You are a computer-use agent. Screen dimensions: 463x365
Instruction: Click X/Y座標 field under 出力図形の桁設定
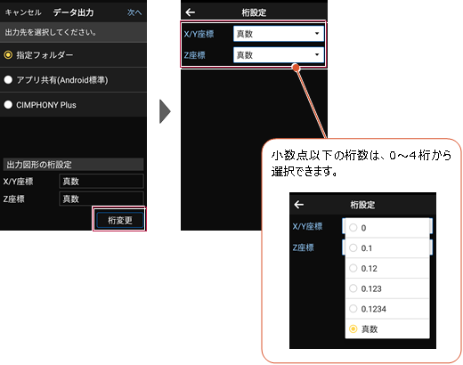pos(102,181)
